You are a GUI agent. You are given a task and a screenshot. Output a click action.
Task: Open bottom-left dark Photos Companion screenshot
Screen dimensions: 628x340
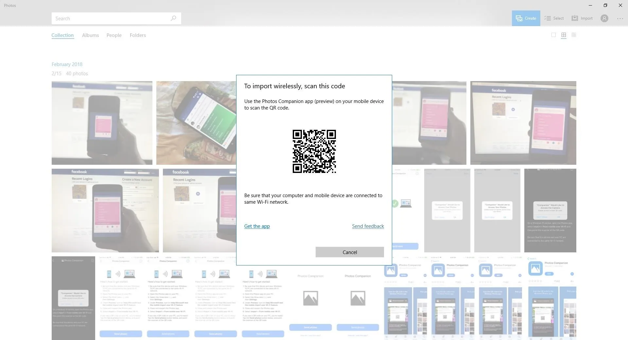(x=73, y=298)
